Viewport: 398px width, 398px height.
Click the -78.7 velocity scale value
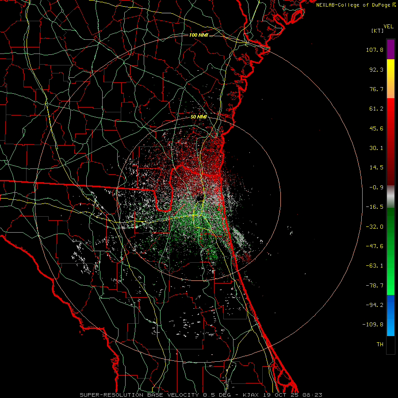click(x=375, y=286)
